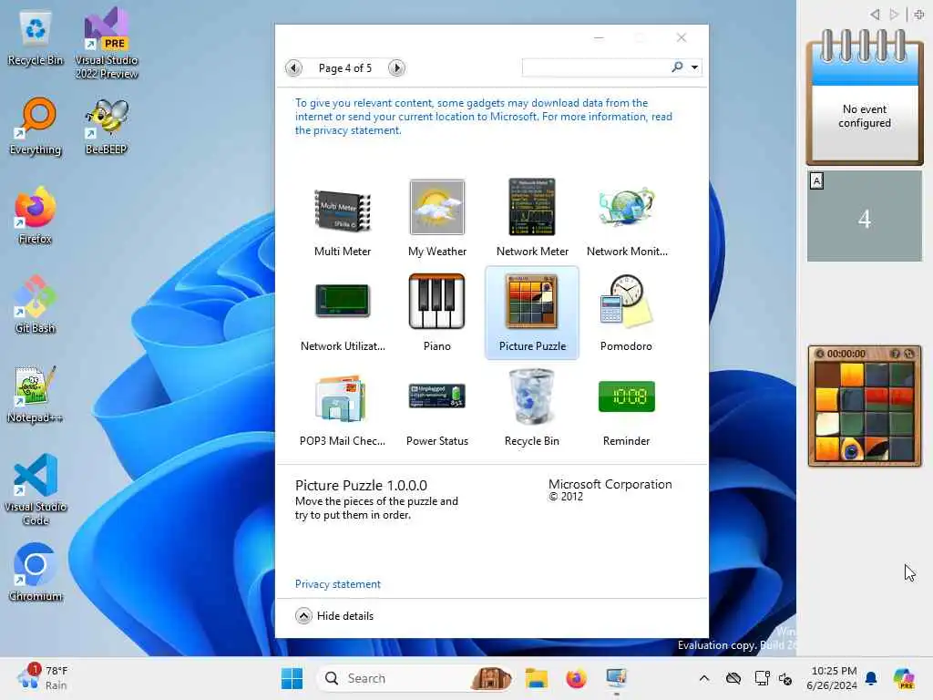
Task: Select the Multi Meter gadget
Action: point(343,218)
